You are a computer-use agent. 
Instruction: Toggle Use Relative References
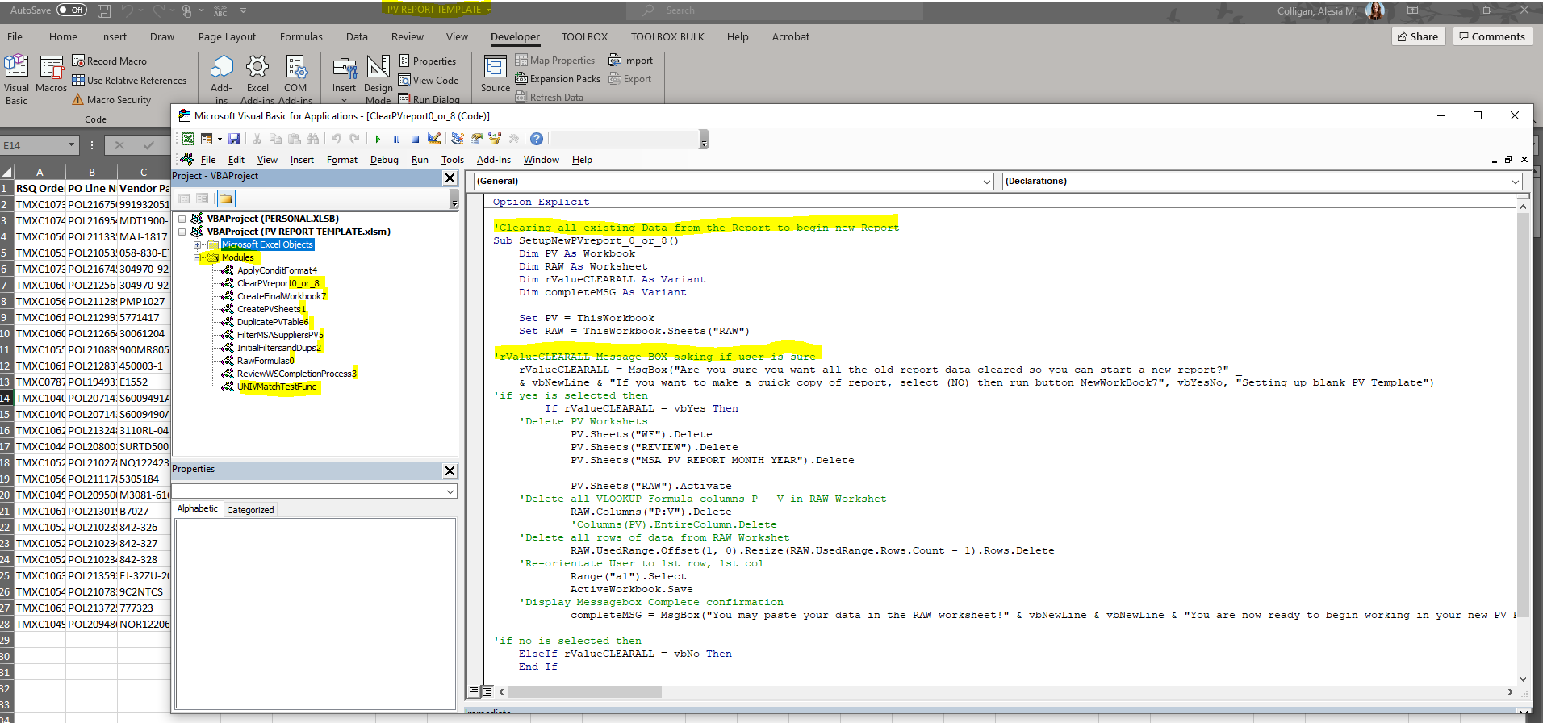point(129,80)
